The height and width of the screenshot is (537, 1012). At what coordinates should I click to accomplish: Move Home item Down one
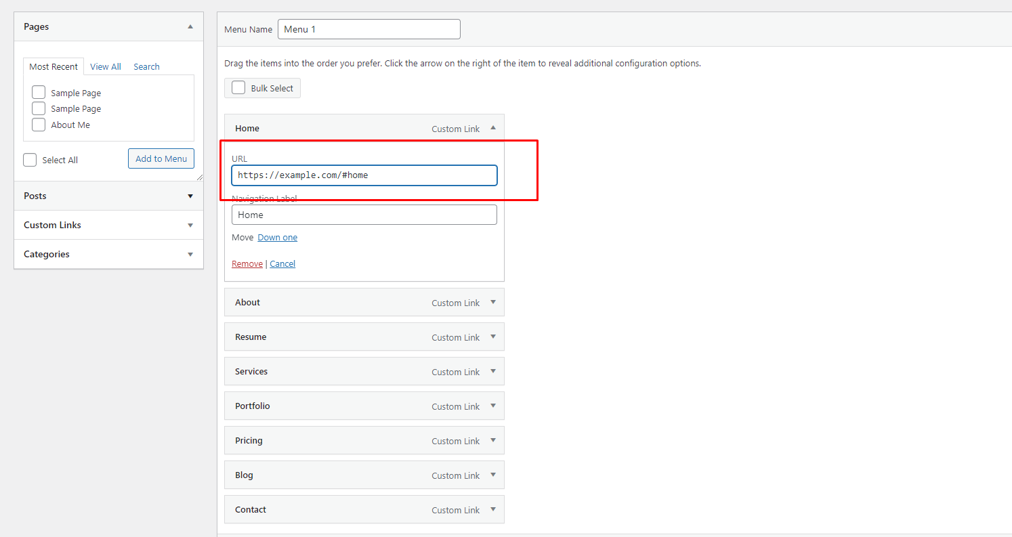tap(277, 238)
